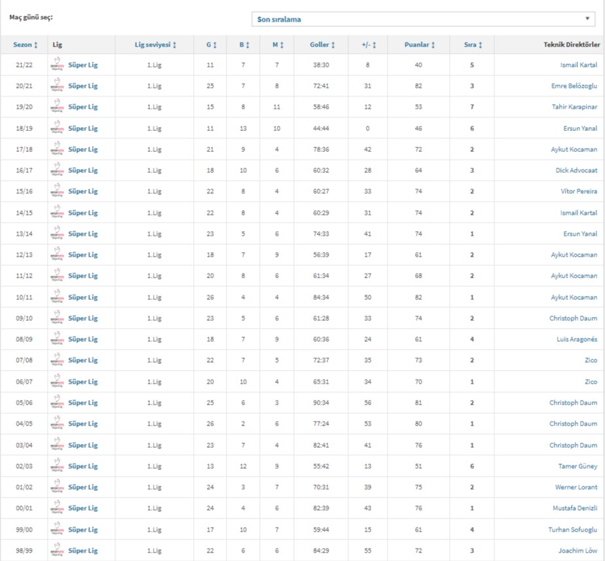Sort table by Sezon column

pyautogui.click(x=26, y=45)
